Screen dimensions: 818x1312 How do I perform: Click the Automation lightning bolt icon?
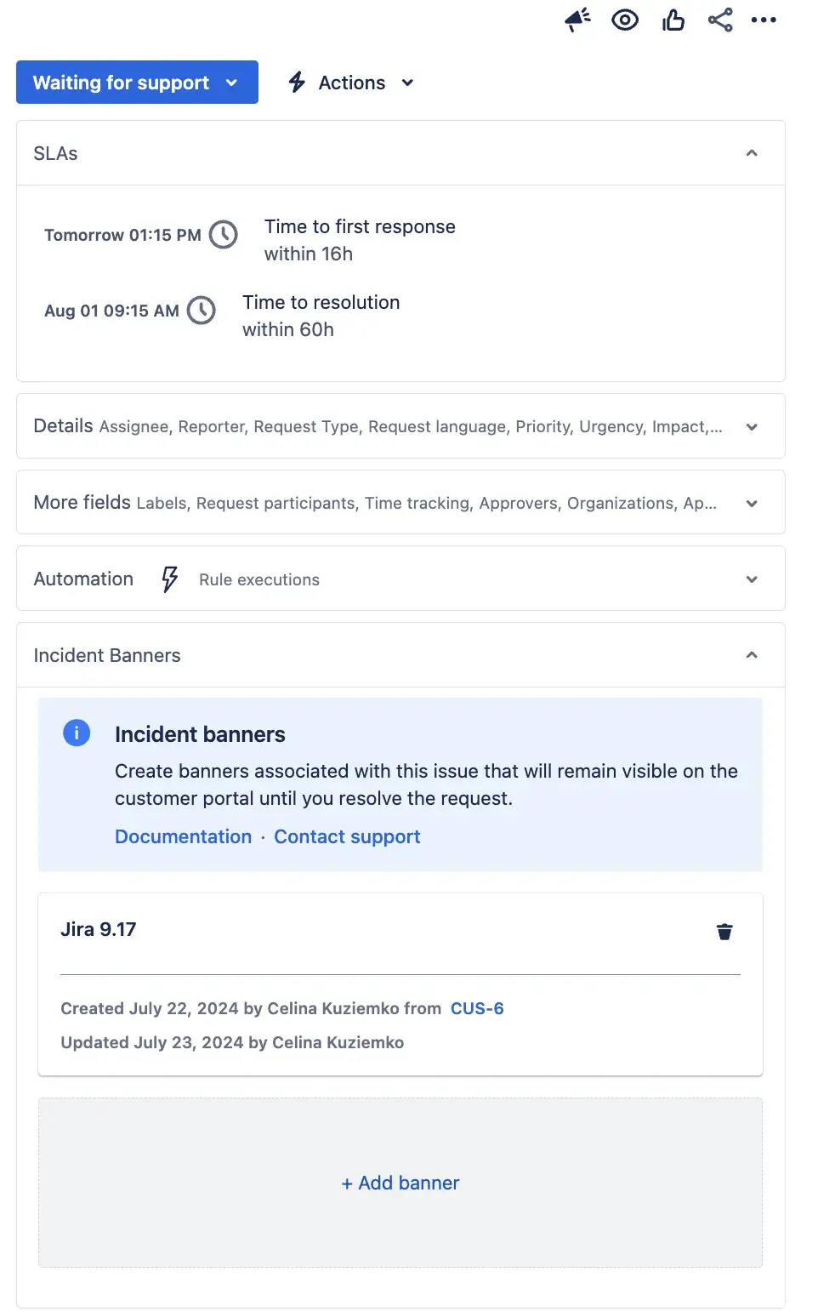click(169, 579)
